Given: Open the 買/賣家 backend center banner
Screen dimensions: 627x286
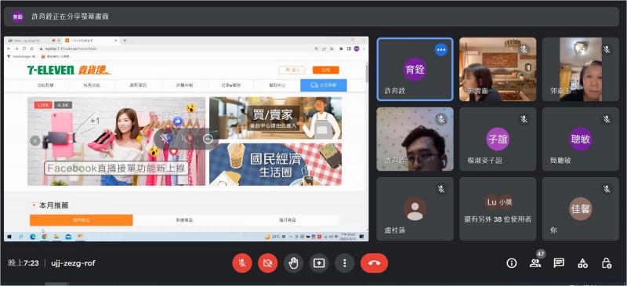Looking at the screenshot, I should click(276, 118).
